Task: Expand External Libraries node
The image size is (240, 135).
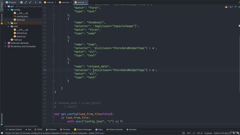Action: point(6,43)
